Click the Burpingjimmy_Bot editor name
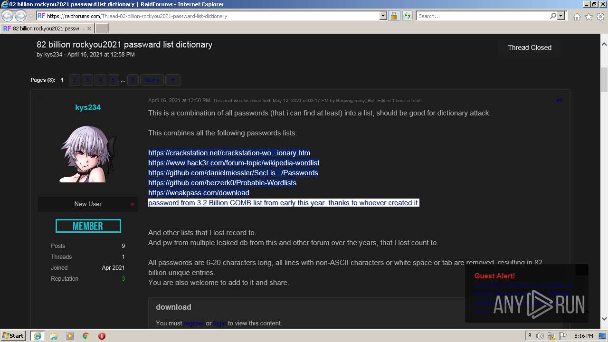Screen dimensions: 608x342 [x=355, y=101]
